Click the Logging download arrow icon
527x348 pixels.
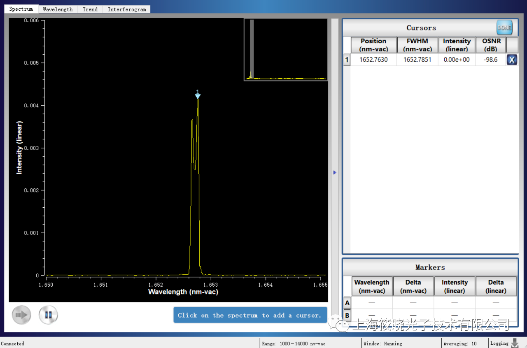point(515,343)
